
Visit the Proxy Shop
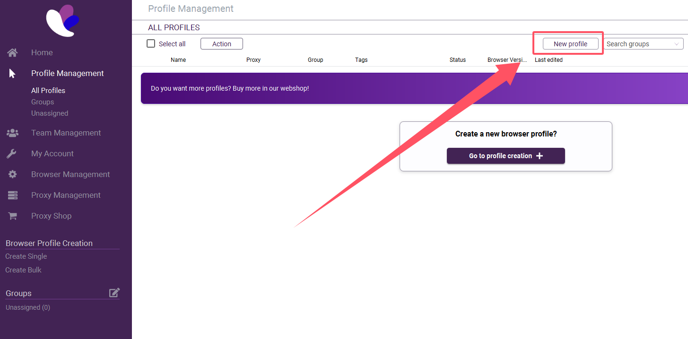coord(52,216)
